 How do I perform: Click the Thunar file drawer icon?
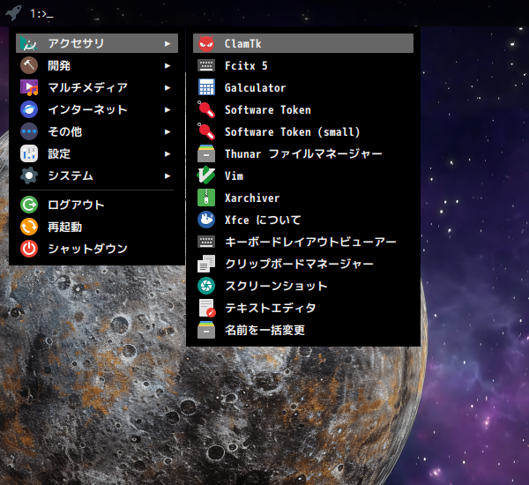click(x=206, y=153)
